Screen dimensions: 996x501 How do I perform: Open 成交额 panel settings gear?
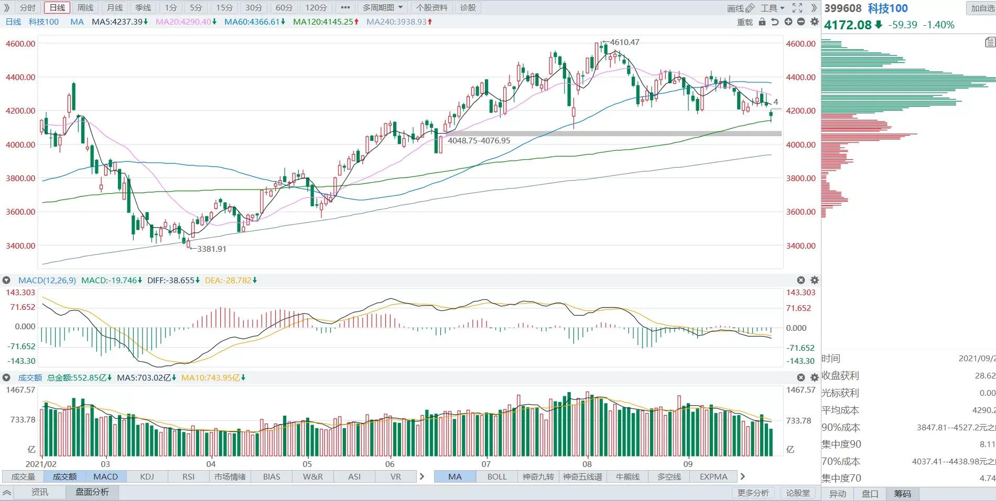(x=814, y=377)
